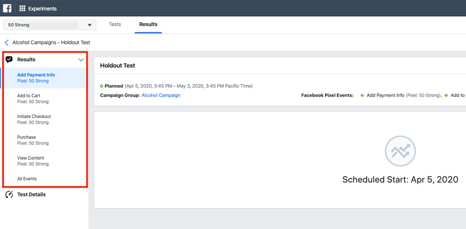Click the Planned date range text
Viewport: 466px width, 229px height.
pos(188,87)
